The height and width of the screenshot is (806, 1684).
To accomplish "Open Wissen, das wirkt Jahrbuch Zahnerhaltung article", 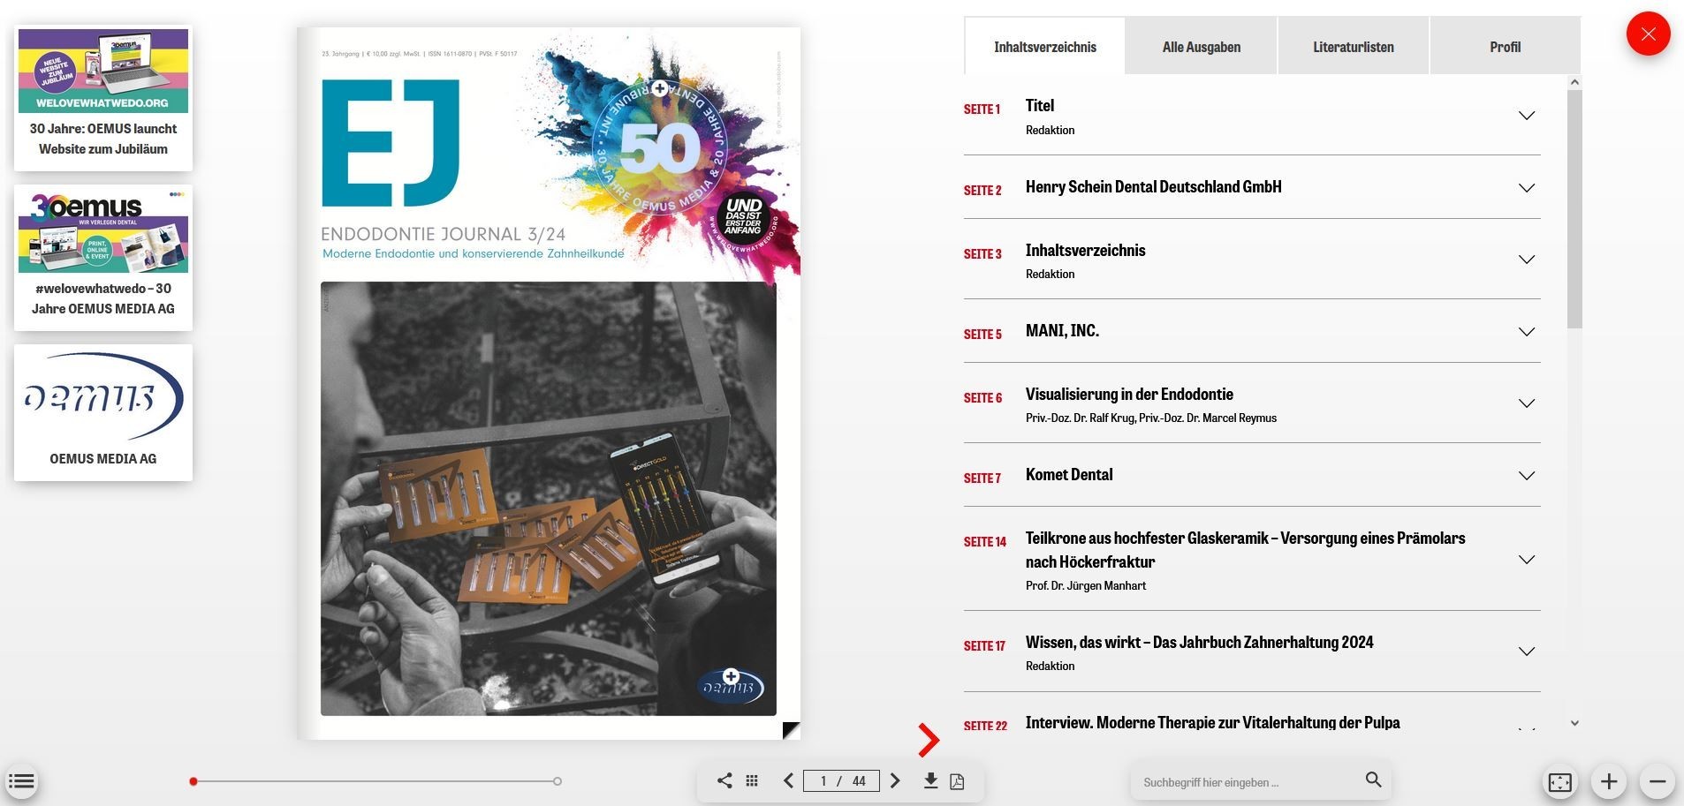I will [x=1199, y=643].
